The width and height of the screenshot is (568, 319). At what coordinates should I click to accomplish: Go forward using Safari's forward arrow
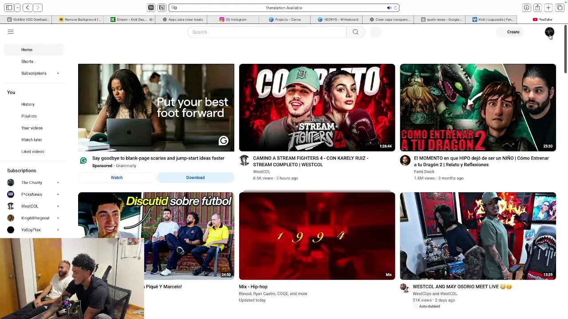coord(38,8)
